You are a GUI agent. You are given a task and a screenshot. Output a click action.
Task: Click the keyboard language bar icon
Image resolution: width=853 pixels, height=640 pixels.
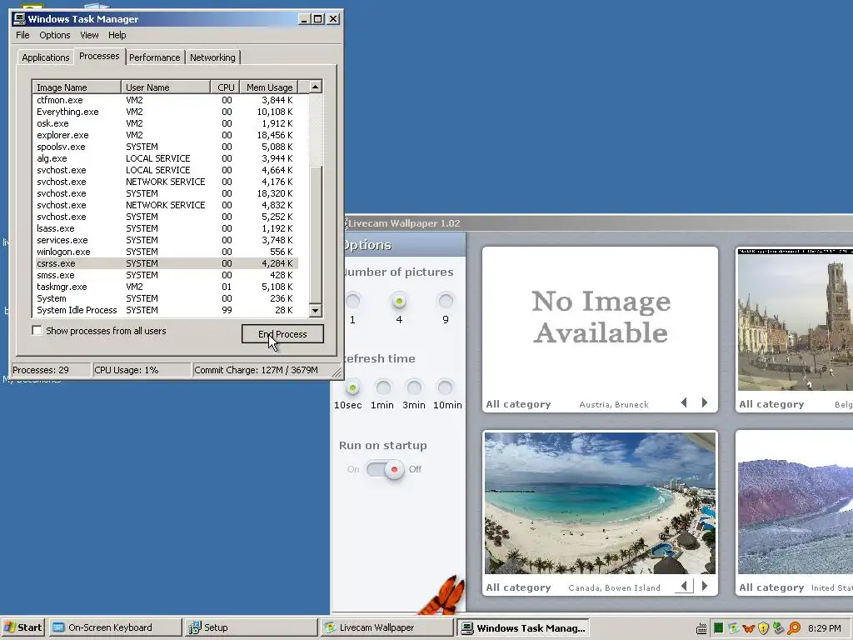pyautogui.click(x=701, y=628)
